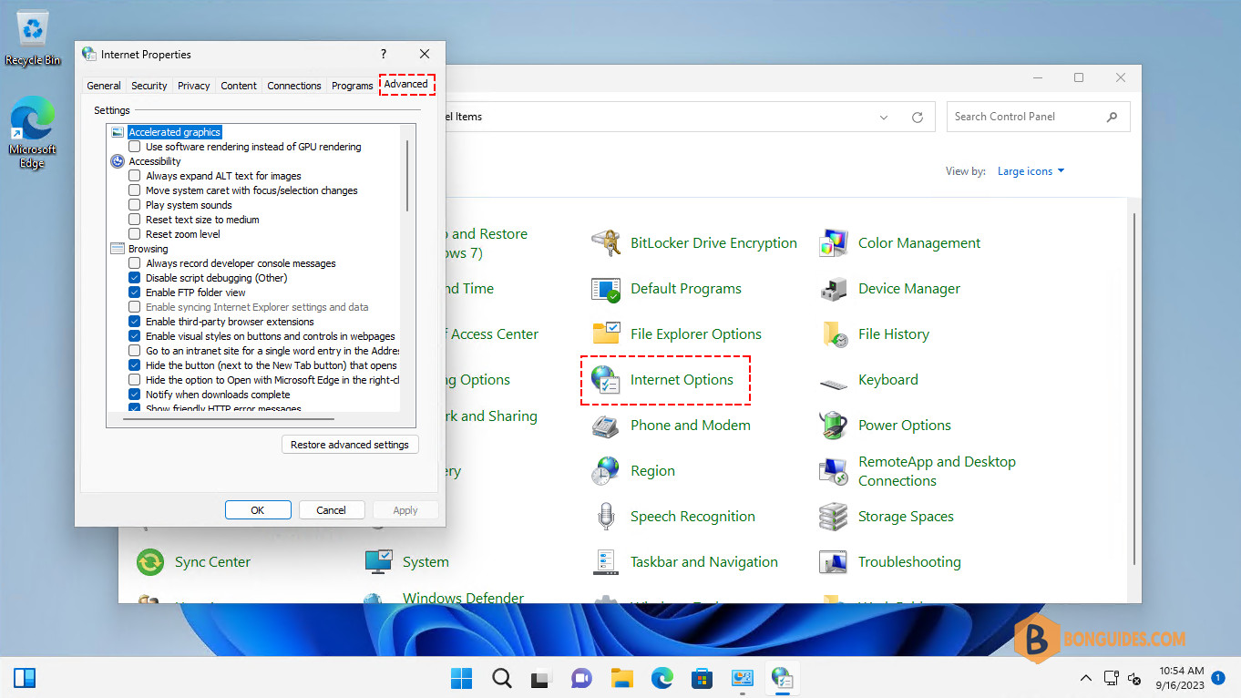
Task: Switch to the Content tab
Action: (239, 86)
